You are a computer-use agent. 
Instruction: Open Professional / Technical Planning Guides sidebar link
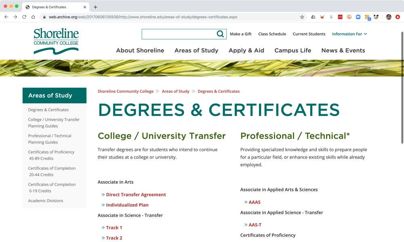pyautogui.click(x=50, y=139)
